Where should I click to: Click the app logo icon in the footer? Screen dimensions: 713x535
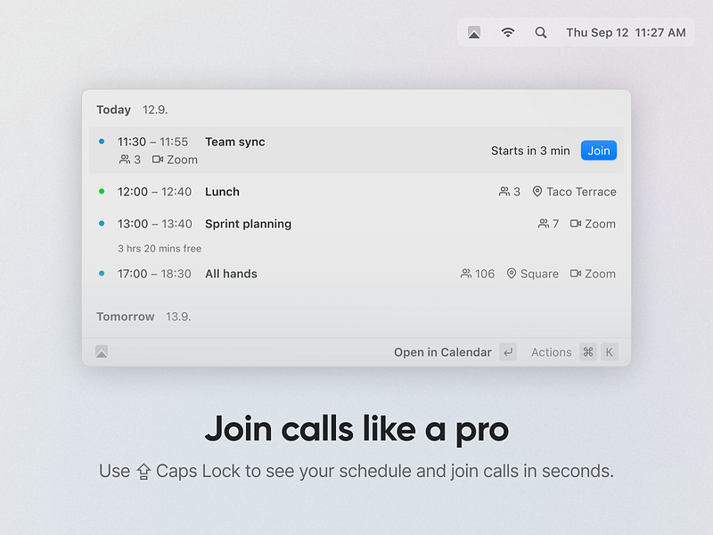tap(102, 351)
